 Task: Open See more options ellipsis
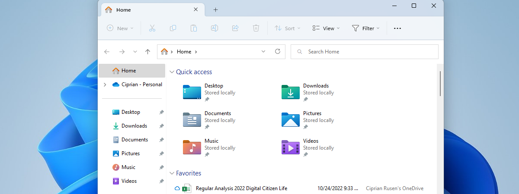pyautogui.click(x=397, y=28)
